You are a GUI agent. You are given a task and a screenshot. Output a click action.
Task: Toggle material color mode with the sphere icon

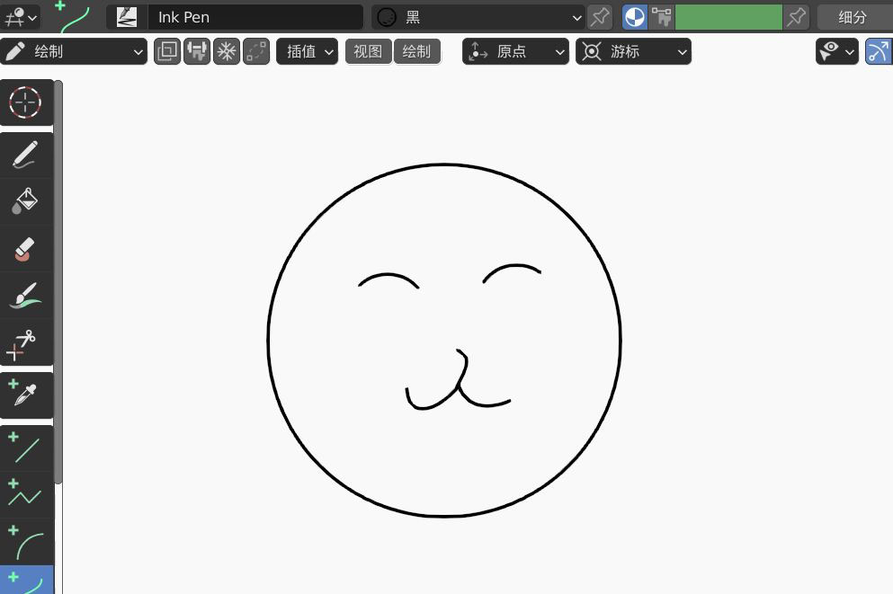[x=634, y=16]
